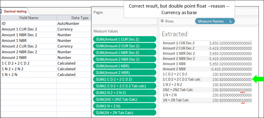Click the Rows shelf label
Image resolution: width=264 pixels, height=118 pixels.
coord(169,21)
